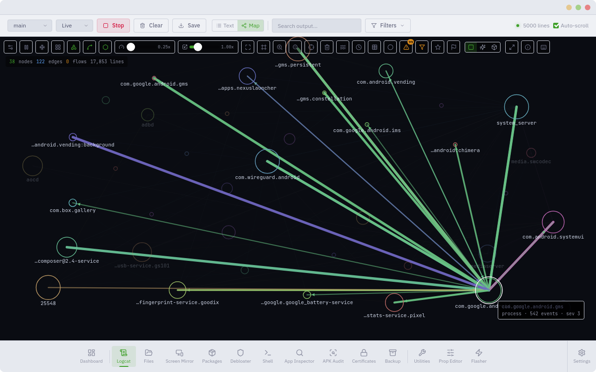The width and height of the screenshot is (596, 372).
Task: Open the Logcat tab
Action: click(x=124, y=356)
